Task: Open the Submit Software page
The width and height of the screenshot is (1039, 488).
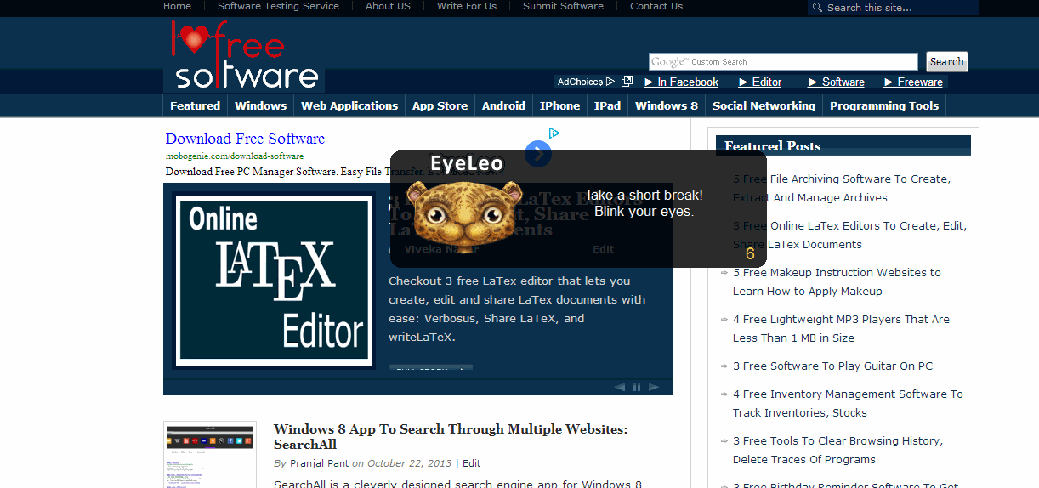Action: (563, 6)
